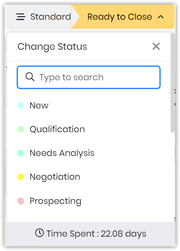Collapse the Ready to Close chevron
Viewport: 180px width, 251px height.
tap(161, 17)
